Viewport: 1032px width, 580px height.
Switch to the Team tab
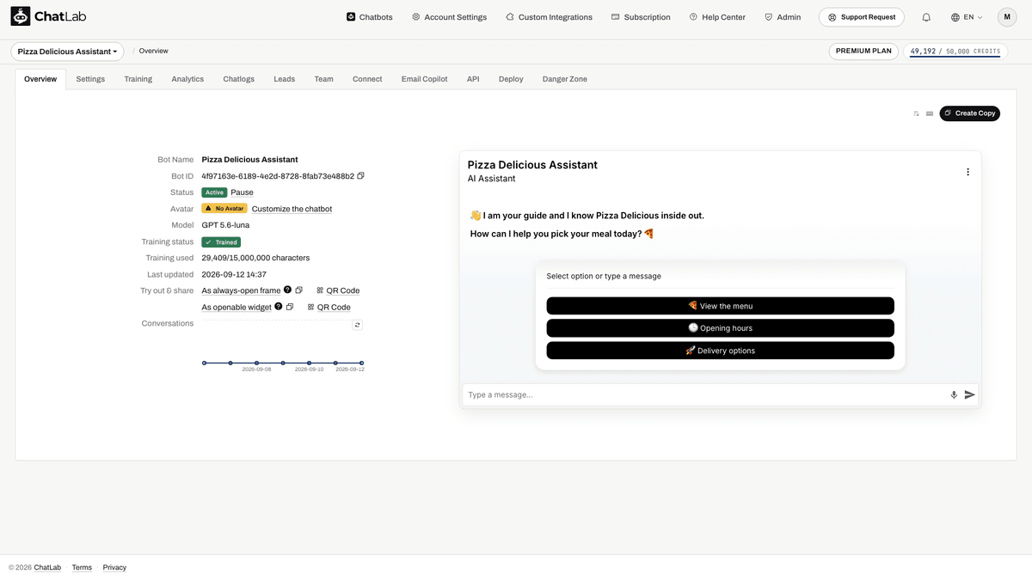(x=323, y=79)
